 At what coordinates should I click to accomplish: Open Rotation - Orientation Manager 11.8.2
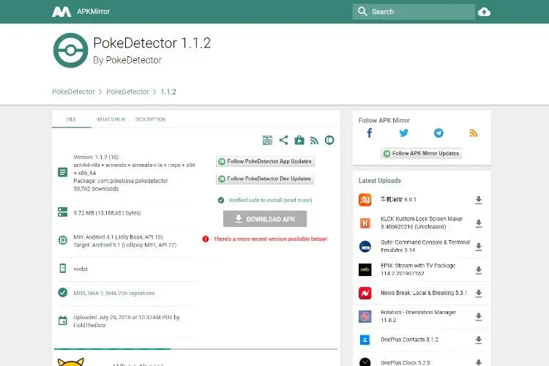419,316
